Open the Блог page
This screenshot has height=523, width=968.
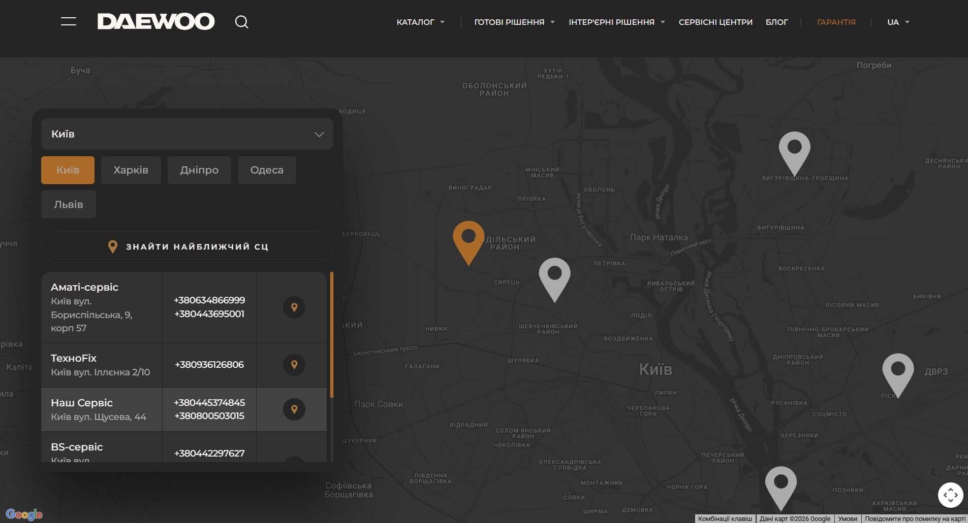click(x=777, y=22)
